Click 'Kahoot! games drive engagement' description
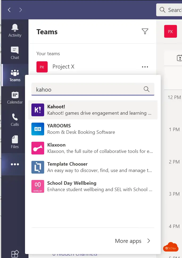 (99, 113)
